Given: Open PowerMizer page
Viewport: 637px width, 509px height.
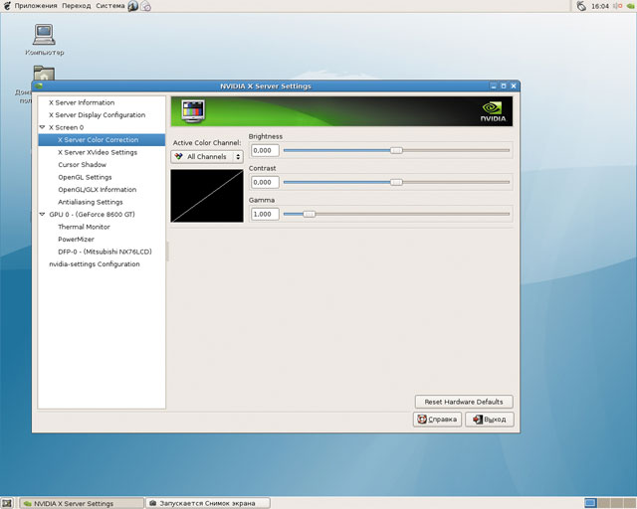Looking at the screenshot, I should tap(76, 239).
